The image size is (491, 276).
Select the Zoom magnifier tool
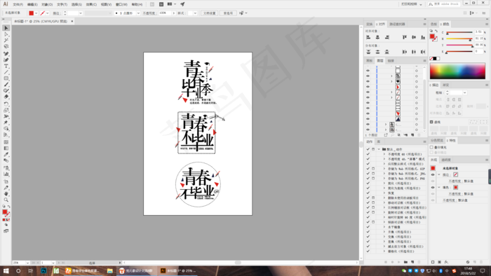pyautogui.click(x=6, y=200)
